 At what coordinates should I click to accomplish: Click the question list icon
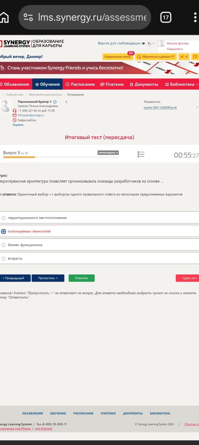pos(141,154)
